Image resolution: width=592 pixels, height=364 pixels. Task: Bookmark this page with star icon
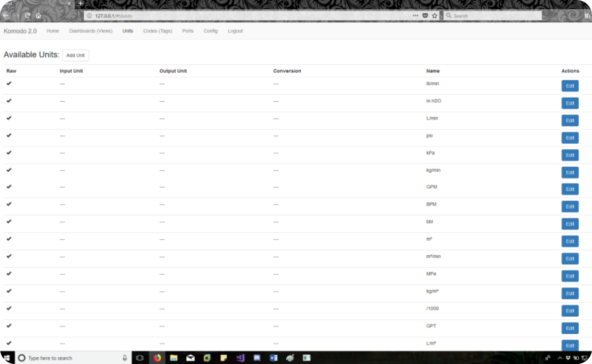pyautogui.click(x=434, y=16)
